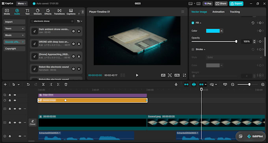Play the timeline preview
268x143 pixels.
pyautogui.click(x=137, y=75)
